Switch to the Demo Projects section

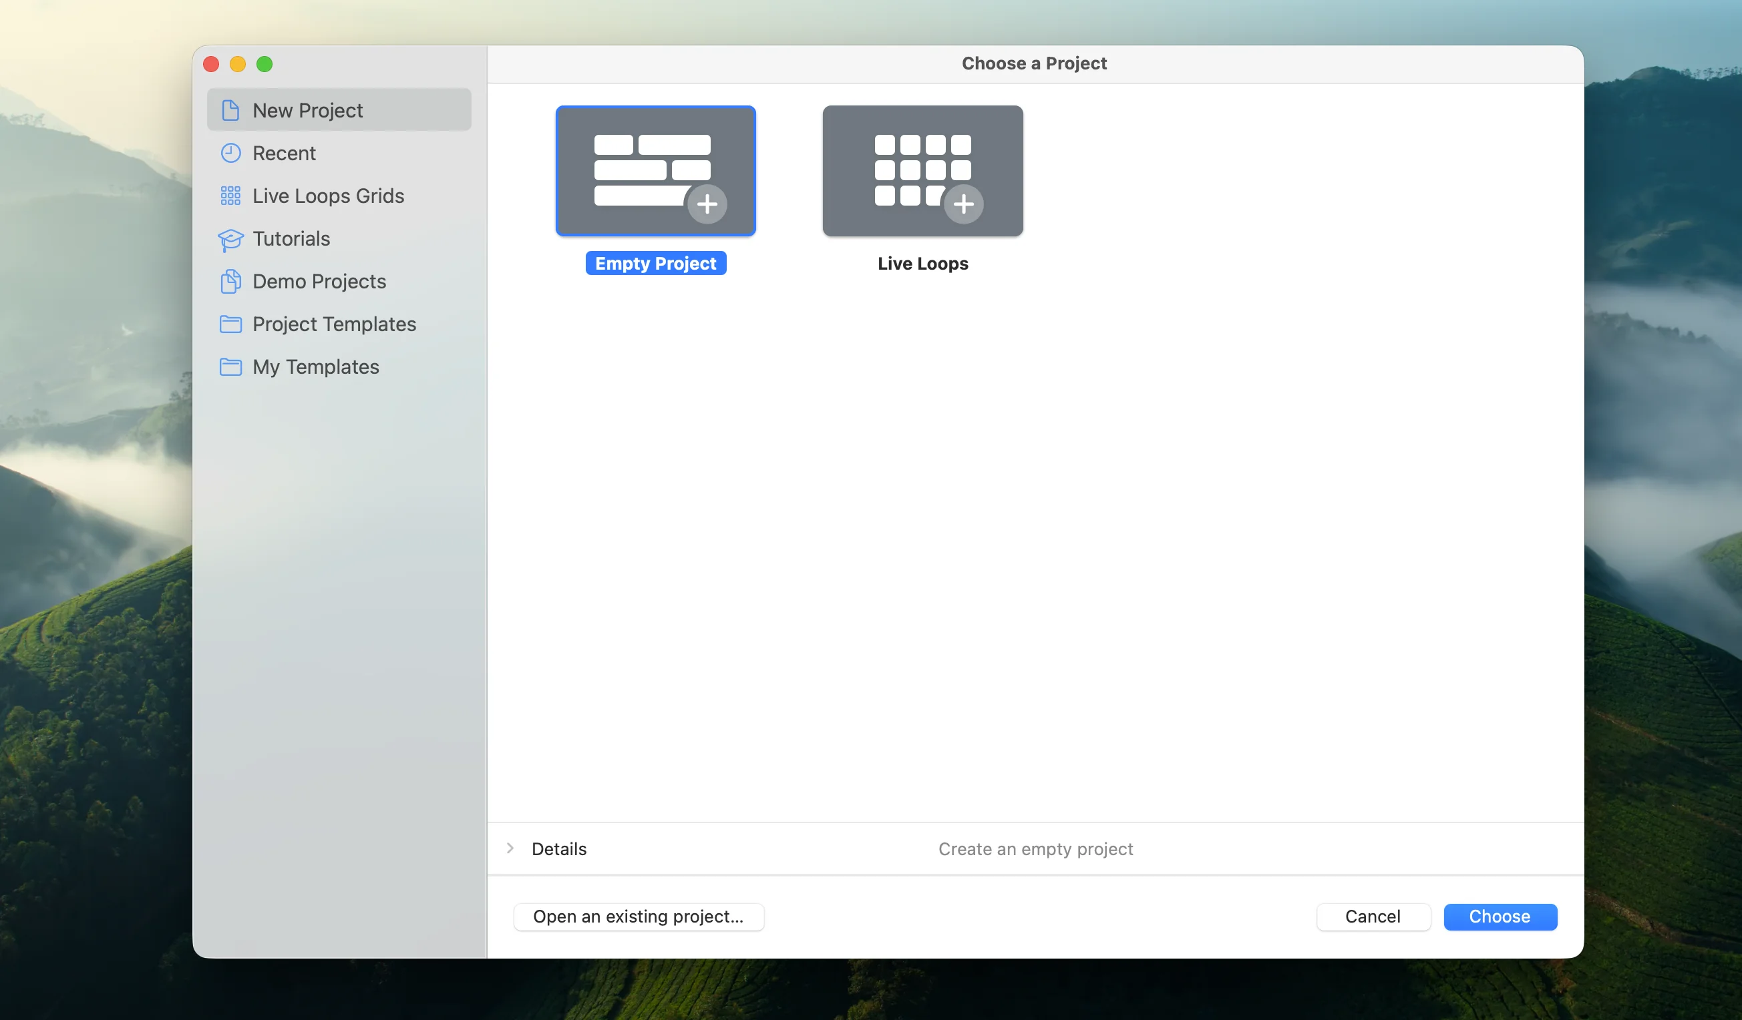(x=319, y=281)
